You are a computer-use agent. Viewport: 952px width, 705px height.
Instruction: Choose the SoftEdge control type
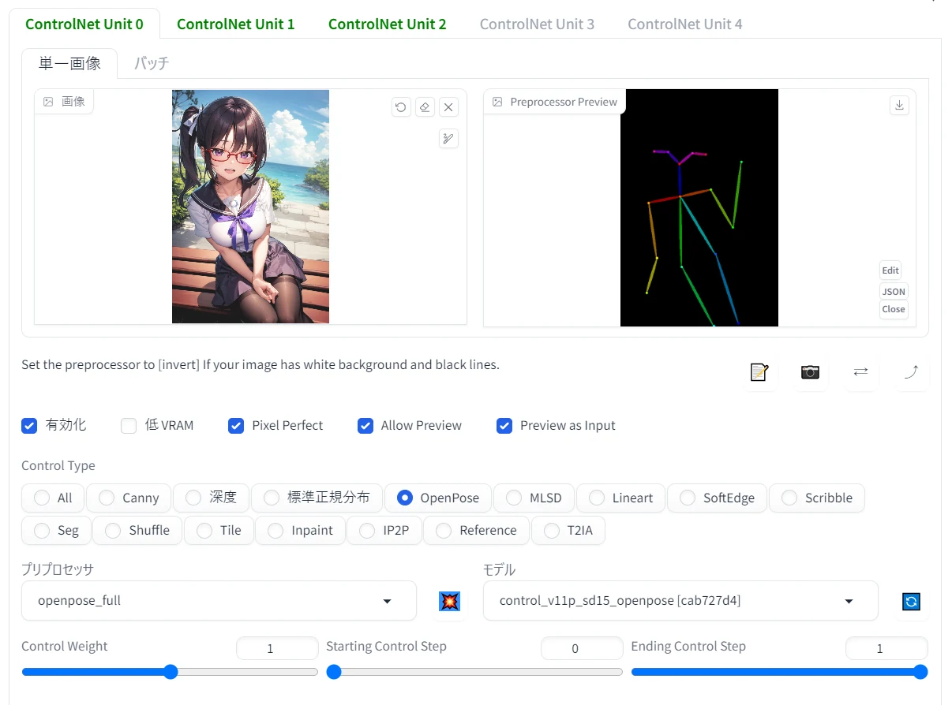[717, 498]
